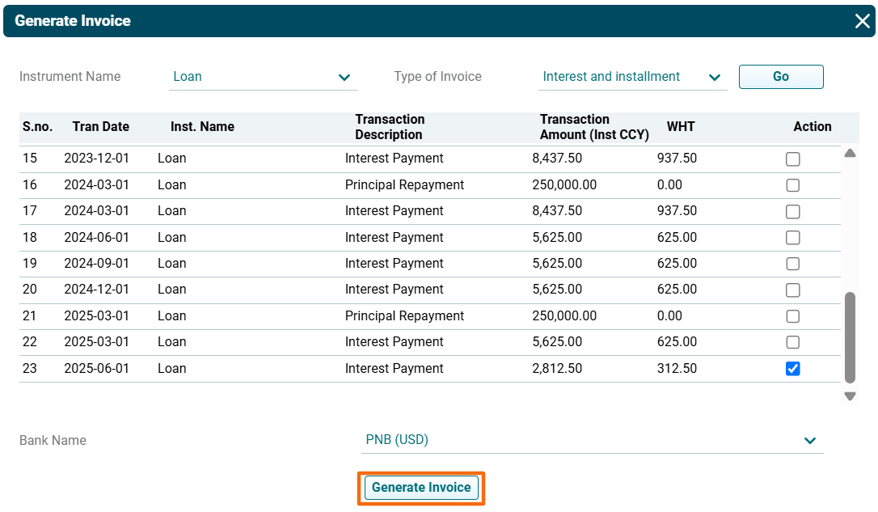The height and width of the screenshot is (512, 878).
Task: Expand the Type of Invoice dropdown
Action: pyautogui.click(x=714, y=78)
